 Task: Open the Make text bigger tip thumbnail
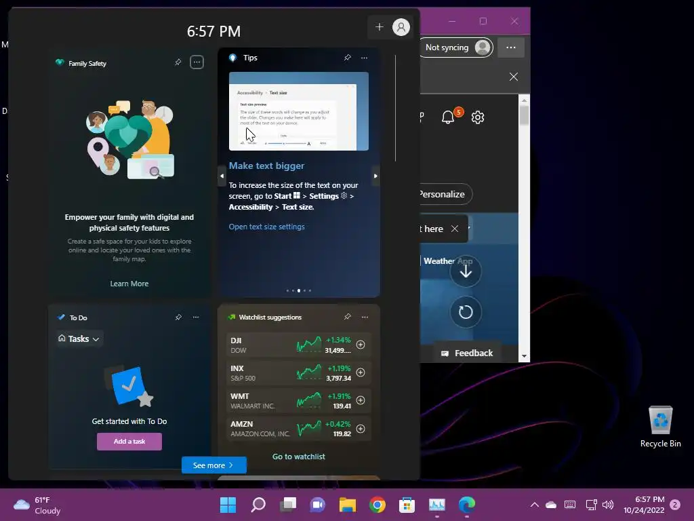(x=299, y=111)
